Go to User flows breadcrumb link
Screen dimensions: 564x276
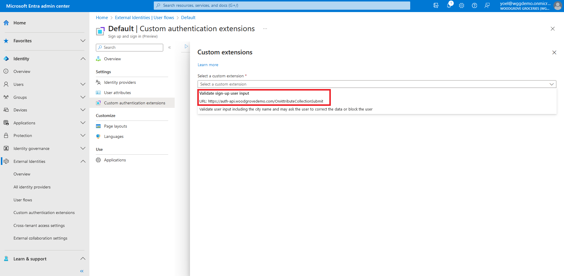[144, 18]
